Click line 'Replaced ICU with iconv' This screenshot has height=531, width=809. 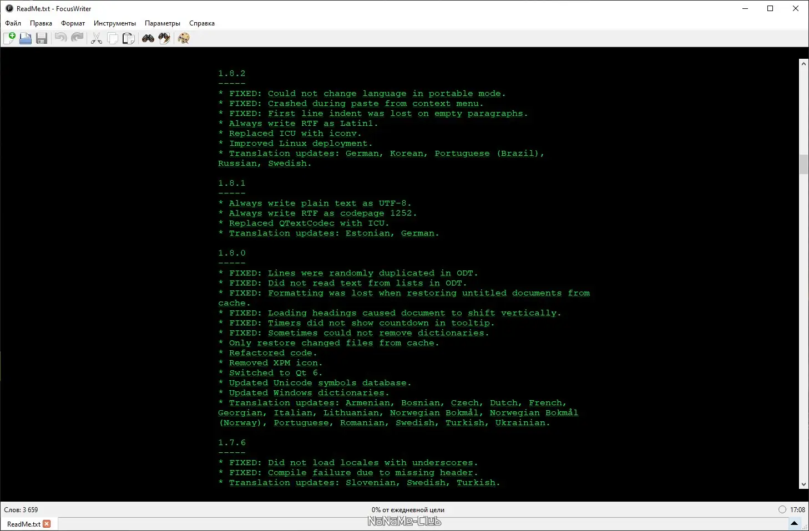[290, 134]
